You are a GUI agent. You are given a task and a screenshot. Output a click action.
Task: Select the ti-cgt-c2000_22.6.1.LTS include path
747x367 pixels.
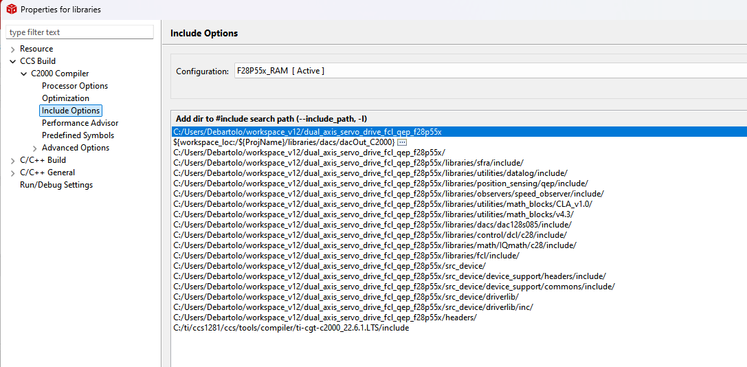pos(291,328)
